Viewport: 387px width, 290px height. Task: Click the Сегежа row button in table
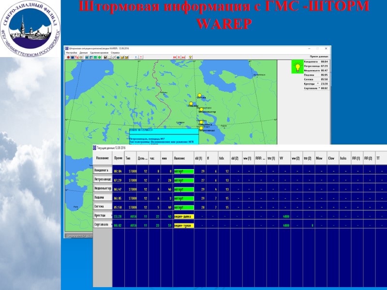[x=103, y=206]
